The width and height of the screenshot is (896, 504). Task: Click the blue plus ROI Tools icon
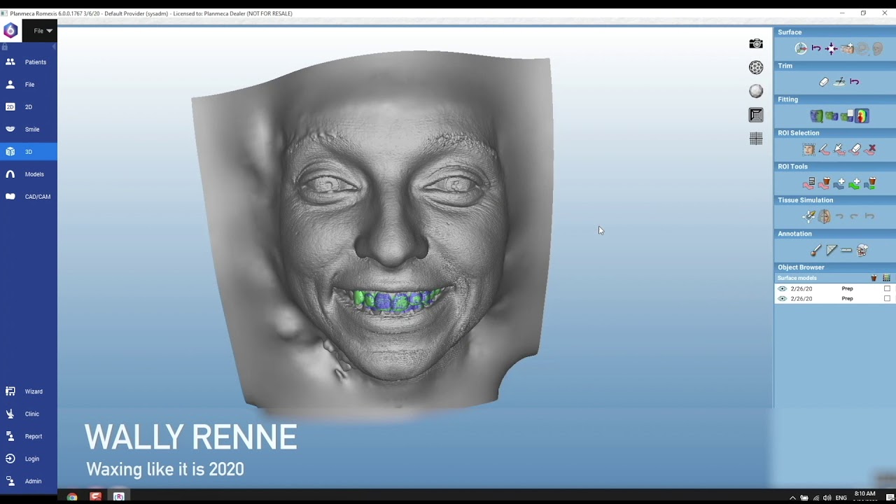839,183
